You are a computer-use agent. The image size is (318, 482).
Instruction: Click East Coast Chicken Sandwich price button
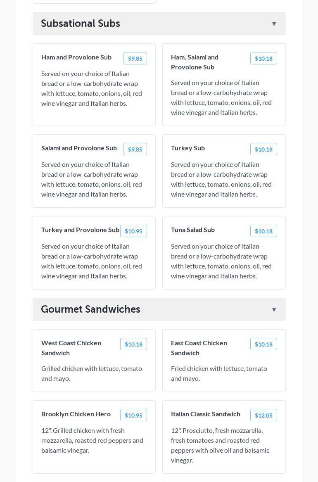(263, 344)
